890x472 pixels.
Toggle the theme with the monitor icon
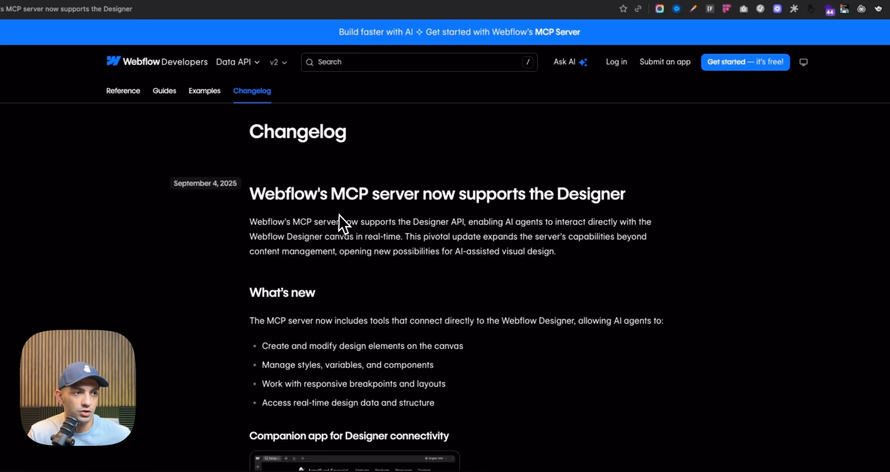pos(803,62)
